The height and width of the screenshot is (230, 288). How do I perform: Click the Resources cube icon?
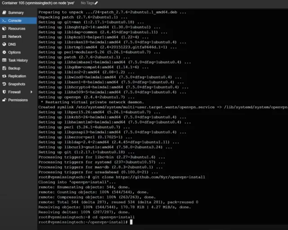4,29
